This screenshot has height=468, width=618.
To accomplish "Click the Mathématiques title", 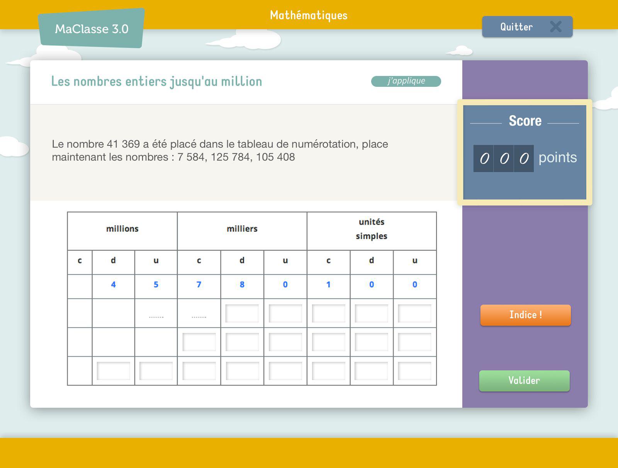I will click(309, 15).
